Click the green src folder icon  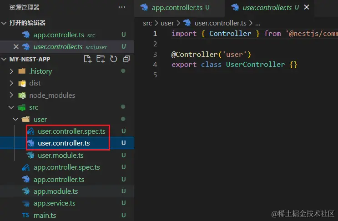[x=21, y=107]
